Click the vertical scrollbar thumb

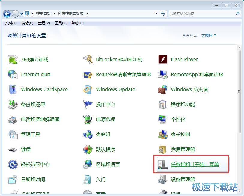(x=239, y=91)
